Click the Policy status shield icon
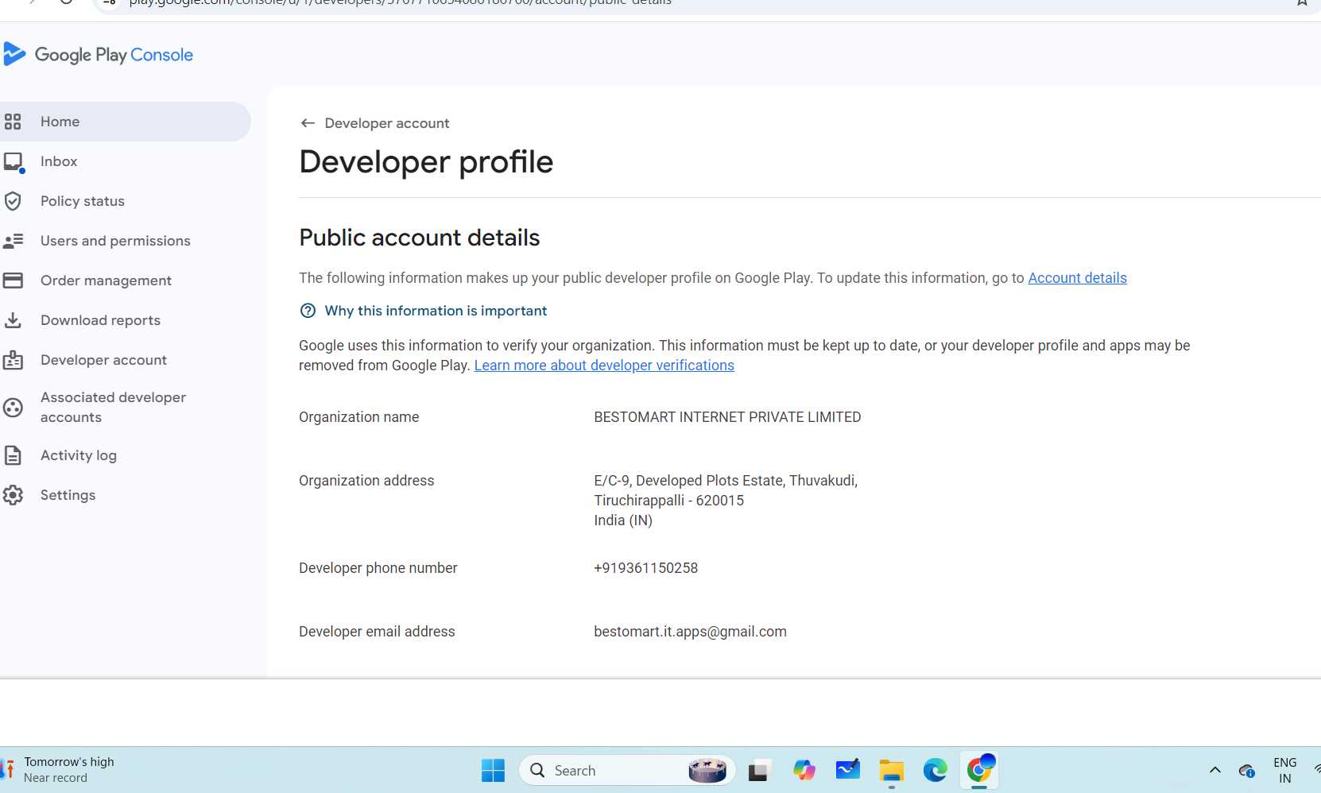1321x793 pixels. [x=13, y=201]
